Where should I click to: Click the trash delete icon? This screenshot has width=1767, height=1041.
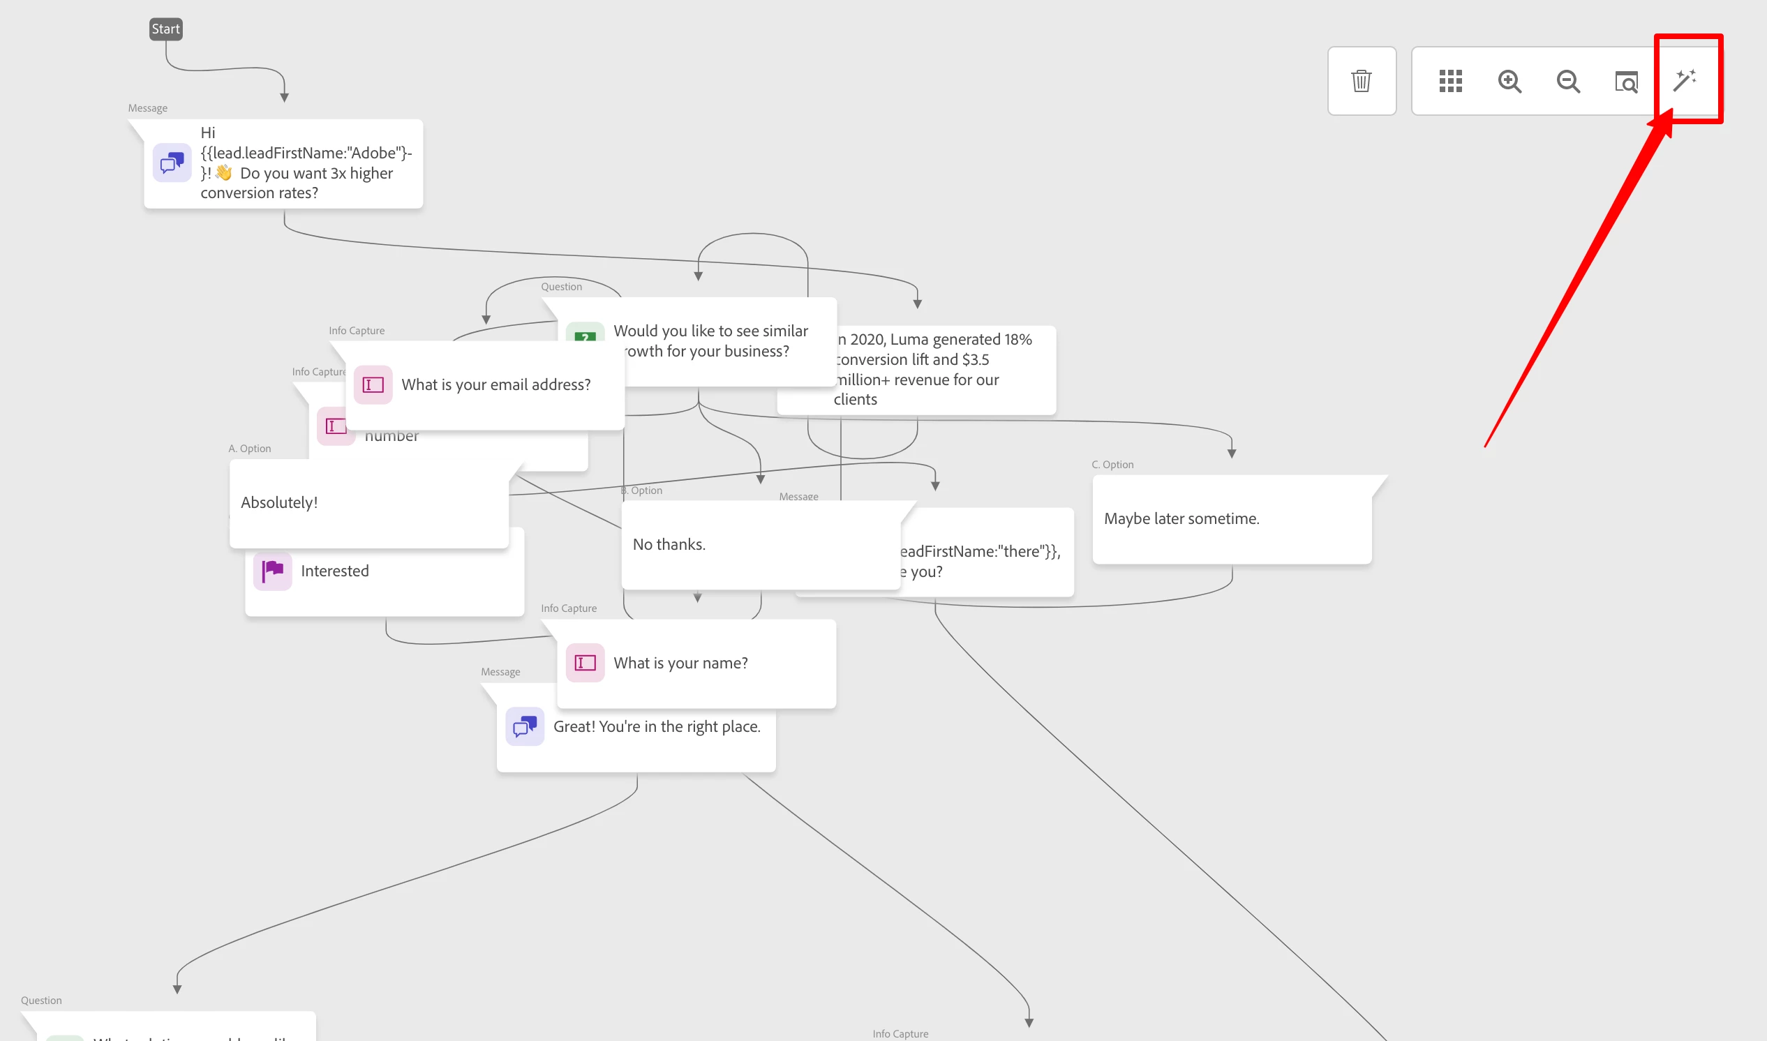[1361, 82]
